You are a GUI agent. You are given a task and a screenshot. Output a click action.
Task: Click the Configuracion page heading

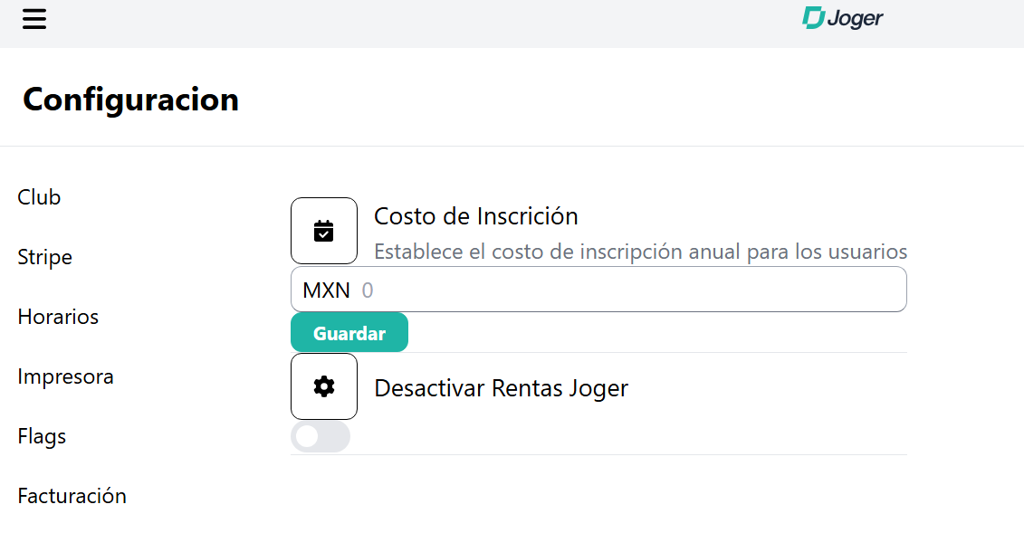pos(130,99)
